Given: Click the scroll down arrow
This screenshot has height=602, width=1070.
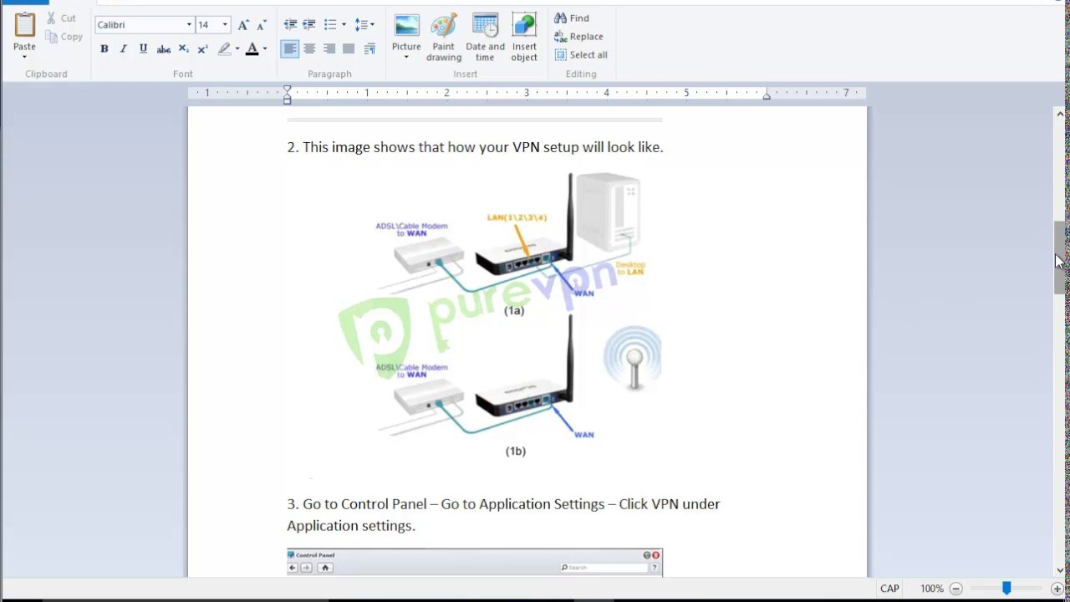Looking at the screenshot, I should (1060, 570).
